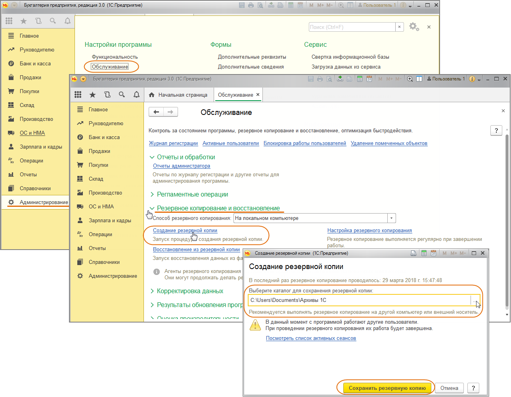Click favorites star in back main window
Screen dimensions: 511x397
tap(23, 21)
